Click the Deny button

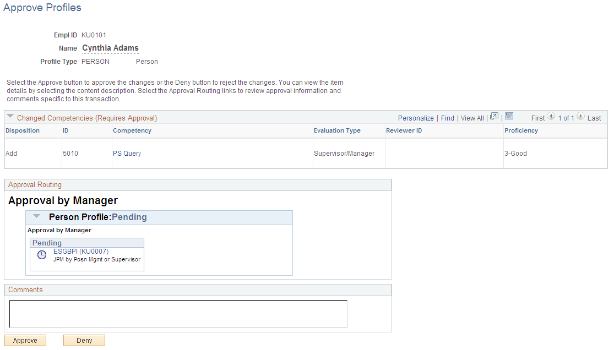(x=84, y=340)
